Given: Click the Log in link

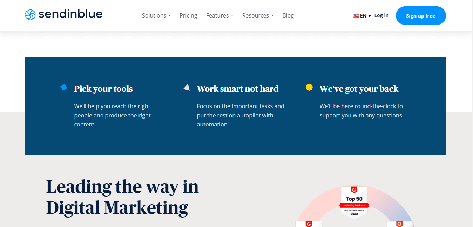Looking at the screenshot, I should [x=381, y=15].
